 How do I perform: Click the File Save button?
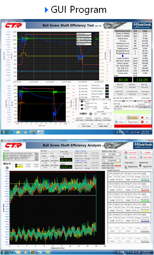[133, 118]
